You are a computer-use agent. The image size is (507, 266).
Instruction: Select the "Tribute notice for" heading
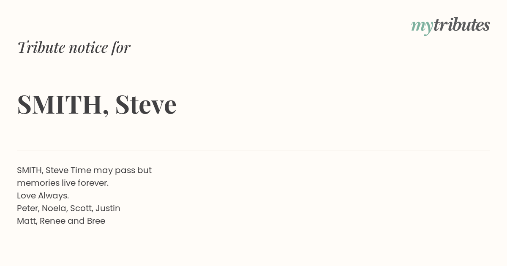(x=74, y=47)
